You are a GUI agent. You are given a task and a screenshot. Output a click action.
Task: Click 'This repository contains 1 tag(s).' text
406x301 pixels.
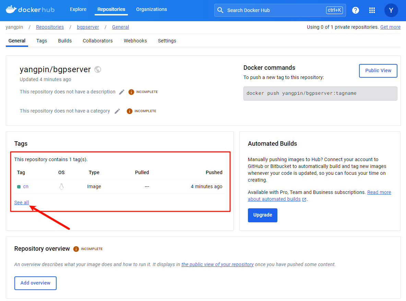[x=51, y=160]
